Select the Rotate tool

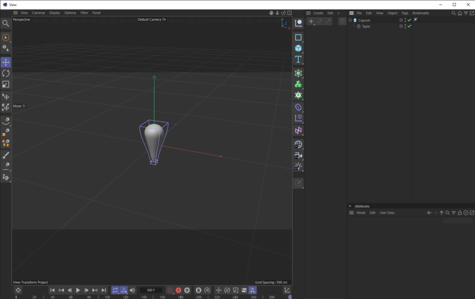click(x=5, y=73)
